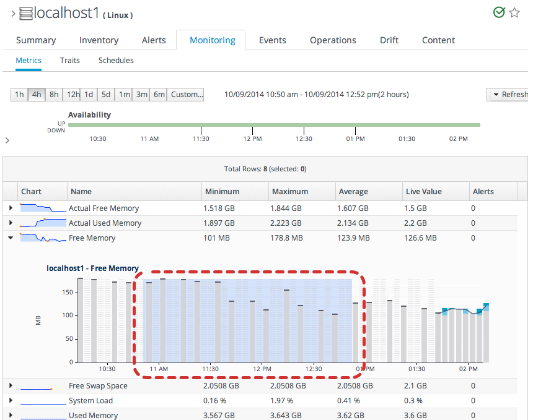Expand the Actual Free Memory row

coord(11,208)
